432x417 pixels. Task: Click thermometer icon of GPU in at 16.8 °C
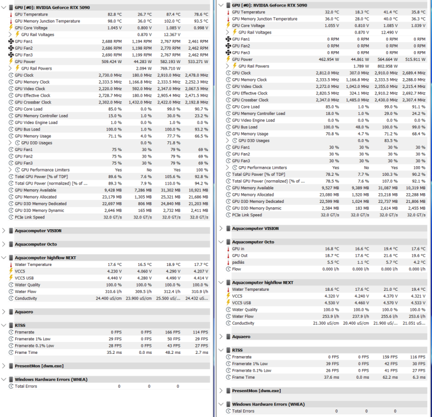(x=228, y=249)
